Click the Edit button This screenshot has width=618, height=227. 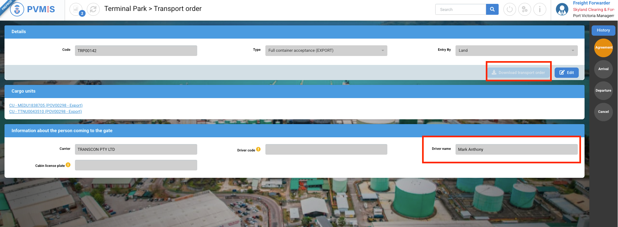coord(567,73)
